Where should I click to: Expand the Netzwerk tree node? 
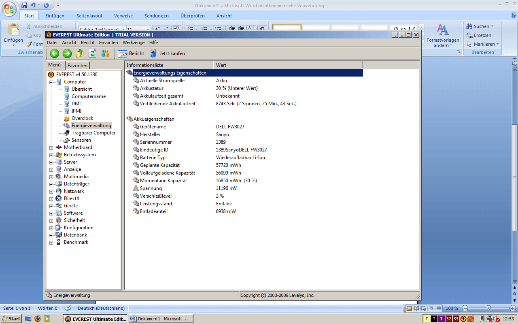(51, 192)
